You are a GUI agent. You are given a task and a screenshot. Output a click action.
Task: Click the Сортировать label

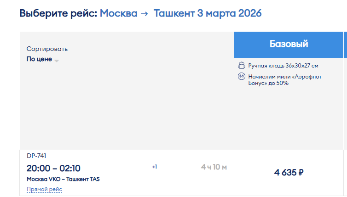pyautogui.click(x=47, y=49)
